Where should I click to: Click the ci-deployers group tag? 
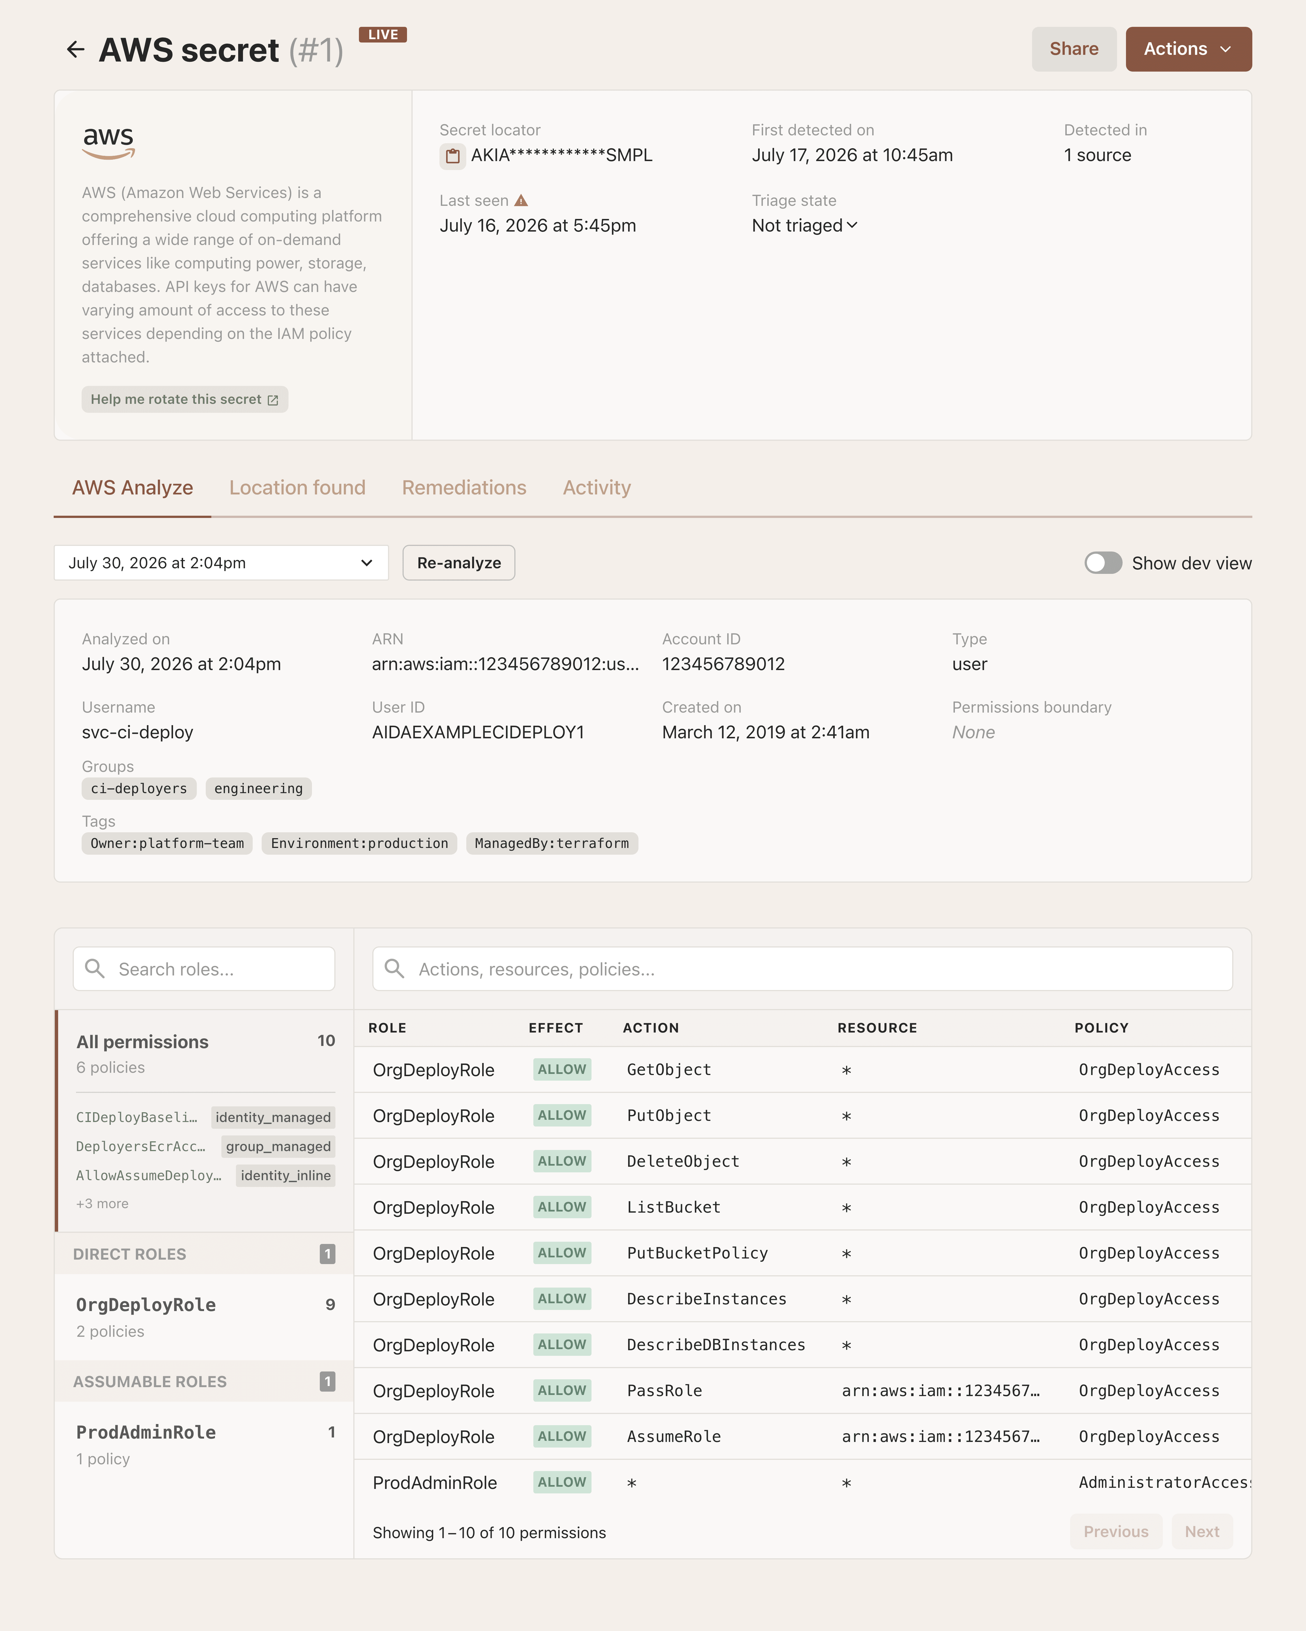pyautogui.click(x=139, y=788)
